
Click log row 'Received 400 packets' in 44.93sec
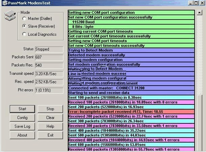[x=131, y=140]
